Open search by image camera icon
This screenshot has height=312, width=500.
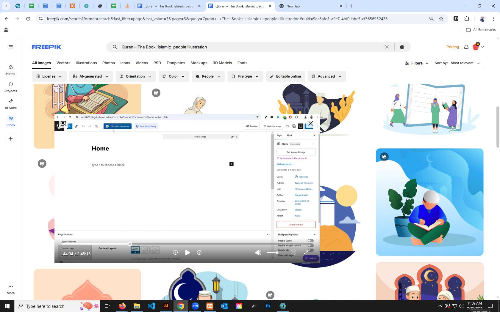pyautogui.click(x=402, y=47)
